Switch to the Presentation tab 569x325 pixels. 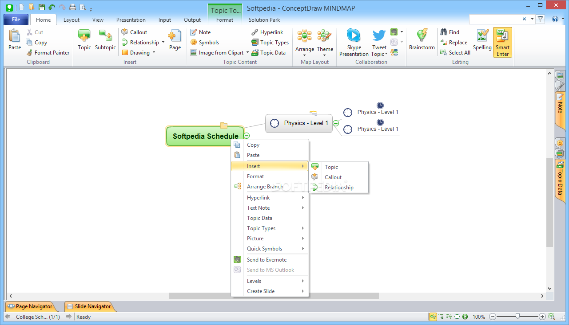pyautogui.click(x=131, y=20)
